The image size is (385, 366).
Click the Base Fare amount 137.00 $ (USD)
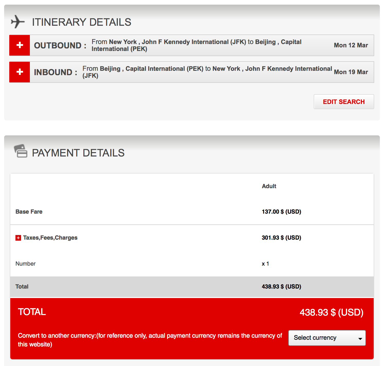click(281, 212)
